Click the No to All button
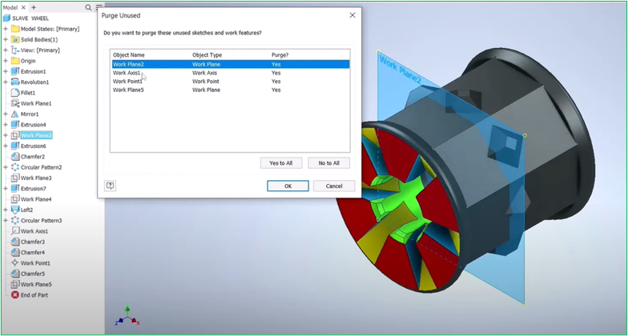Viewport: 628px width, 336px height. tap(328, 163)
